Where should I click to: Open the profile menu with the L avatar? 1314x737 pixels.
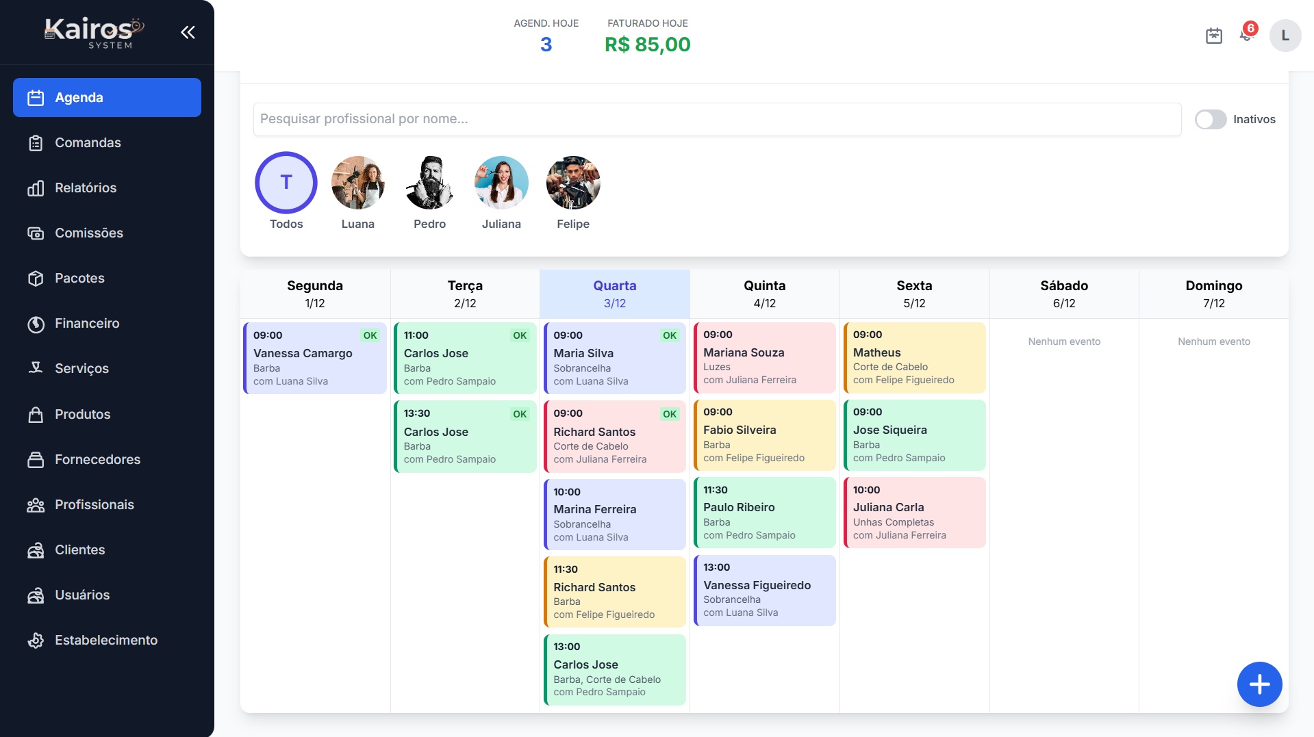1285,36
